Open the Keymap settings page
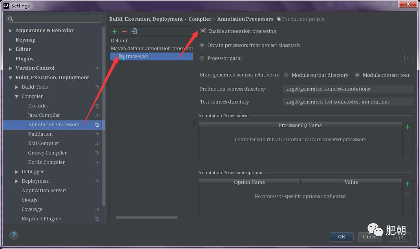Screen dimensions: 420x249 [x=26, y=40]
